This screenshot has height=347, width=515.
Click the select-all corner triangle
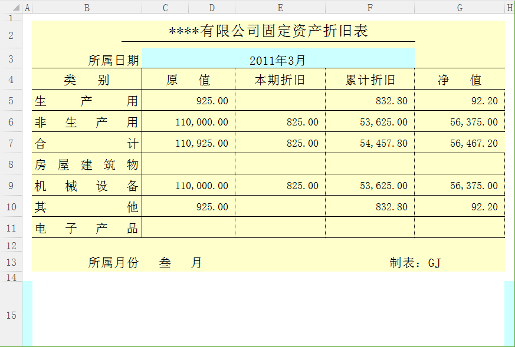(11, 7)
